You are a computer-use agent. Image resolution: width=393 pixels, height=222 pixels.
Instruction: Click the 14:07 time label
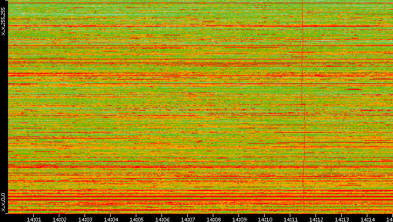point(188,220)
